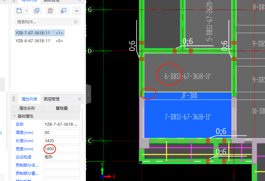Select the 6-DBS1-67-3618-11' slab label
265x181 pixels.
(188, 76)
